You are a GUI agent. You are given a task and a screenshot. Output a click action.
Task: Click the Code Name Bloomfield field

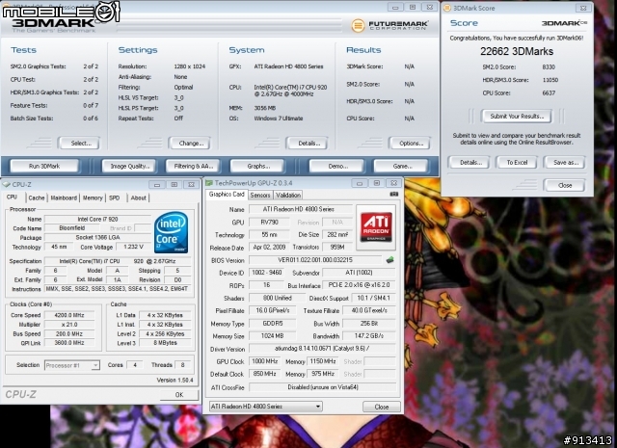(71, 228)
